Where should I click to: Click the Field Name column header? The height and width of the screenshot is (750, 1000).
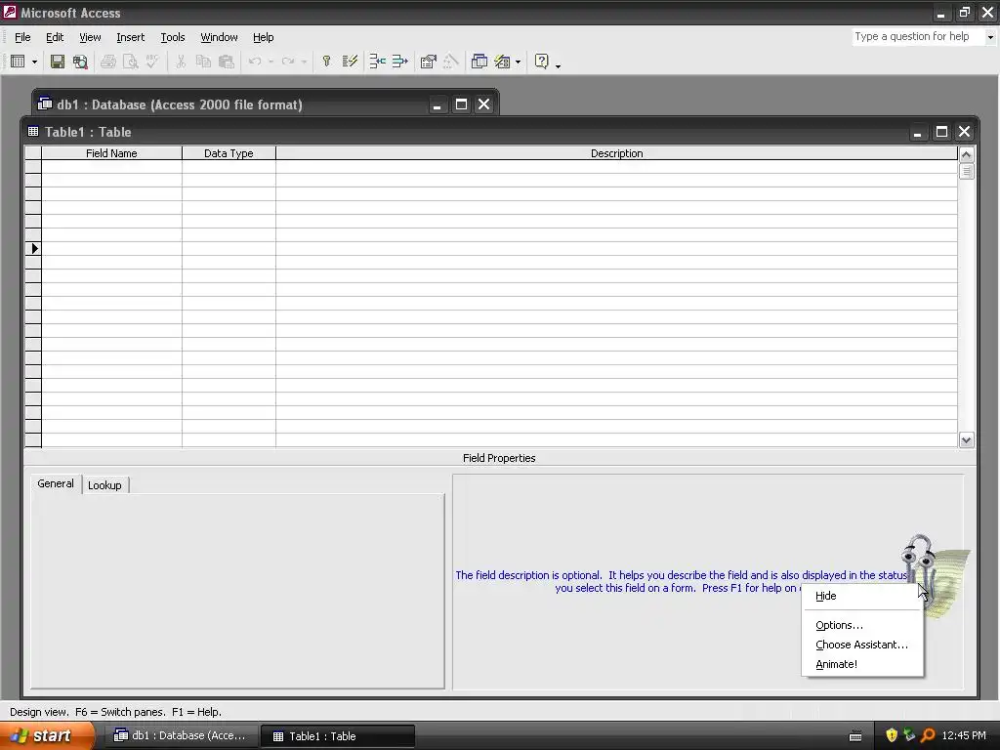point(111,153)
